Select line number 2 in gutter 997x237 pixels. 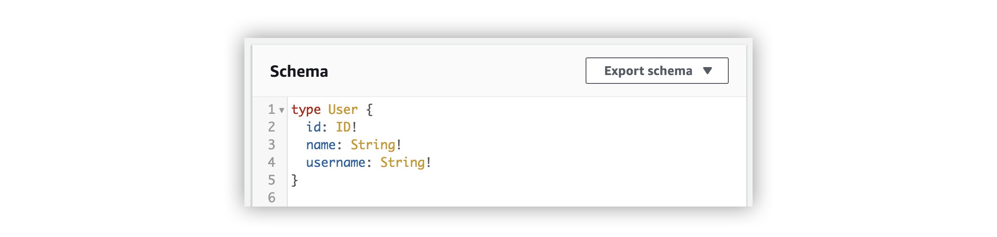271,127
